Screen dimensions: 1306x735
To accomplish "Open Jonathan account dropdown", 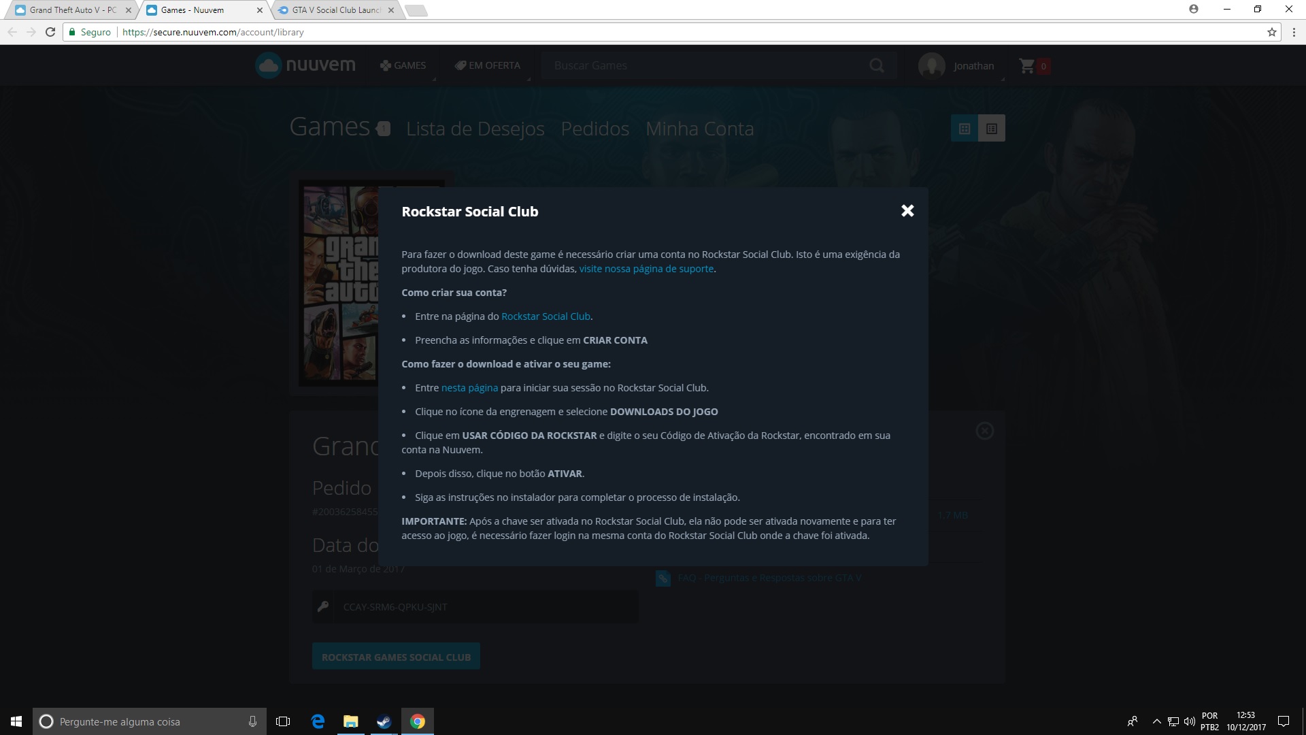I will coord(973,66).
